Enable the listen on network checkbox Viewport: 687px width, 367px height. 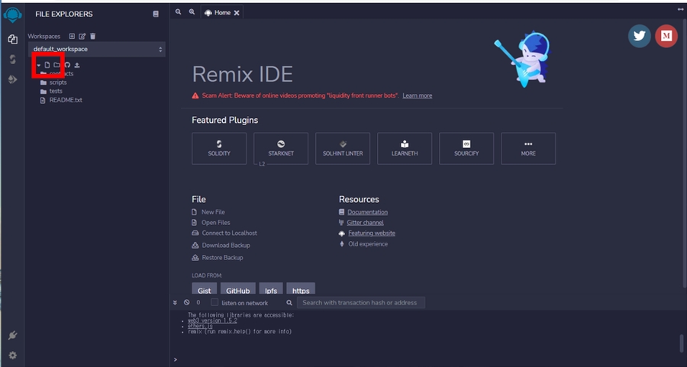214,303
